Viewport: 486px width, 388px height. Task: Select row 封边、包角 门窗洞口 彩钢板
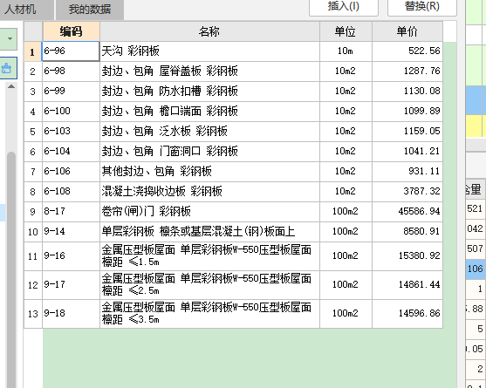click(x=209, y=152)
